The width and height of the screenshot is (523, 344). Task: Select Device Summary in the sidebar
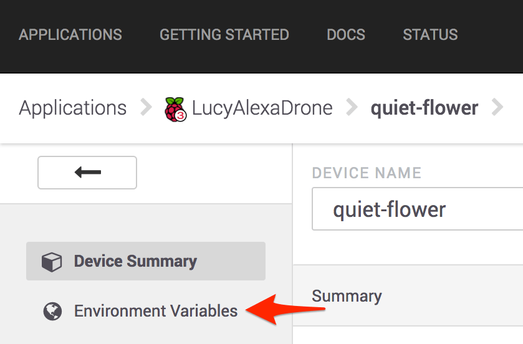(135, 261)
